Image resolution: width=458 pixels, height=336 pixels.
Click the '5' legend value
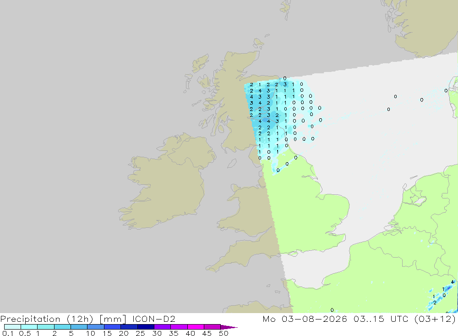(71, 333)
